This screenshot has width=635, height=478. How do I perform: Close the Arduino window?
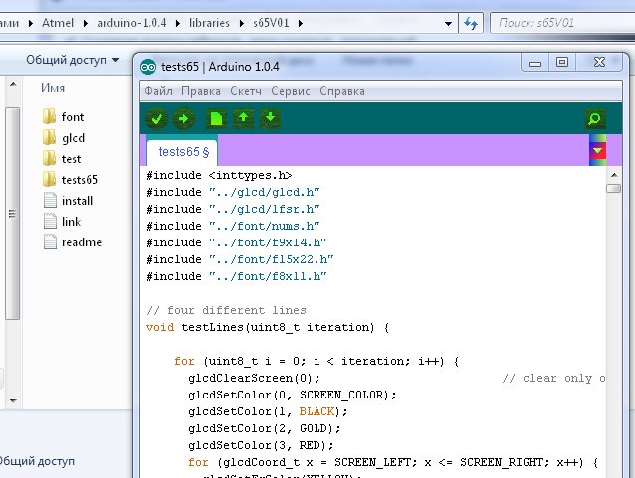[x=599, y=63]
